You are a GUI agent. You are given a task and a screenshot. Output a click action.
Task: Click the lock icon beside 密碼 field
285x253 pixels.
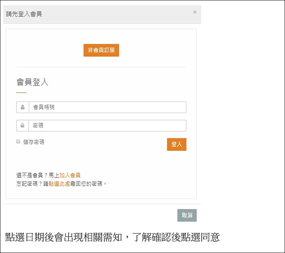click(x=22, y=126)
